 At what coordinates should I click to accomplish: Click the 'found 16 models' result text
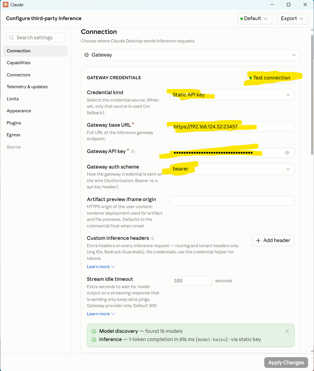(x=164, y=331)
